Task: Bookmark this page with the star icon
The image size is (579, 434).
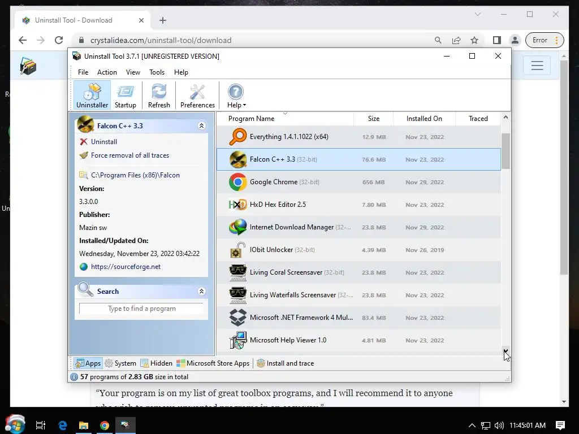Action: [x=474, y=40]
